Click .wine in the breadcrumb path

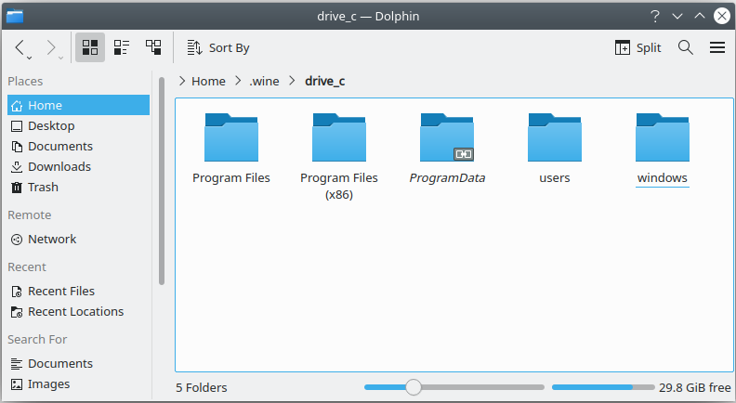click(264, 81)
